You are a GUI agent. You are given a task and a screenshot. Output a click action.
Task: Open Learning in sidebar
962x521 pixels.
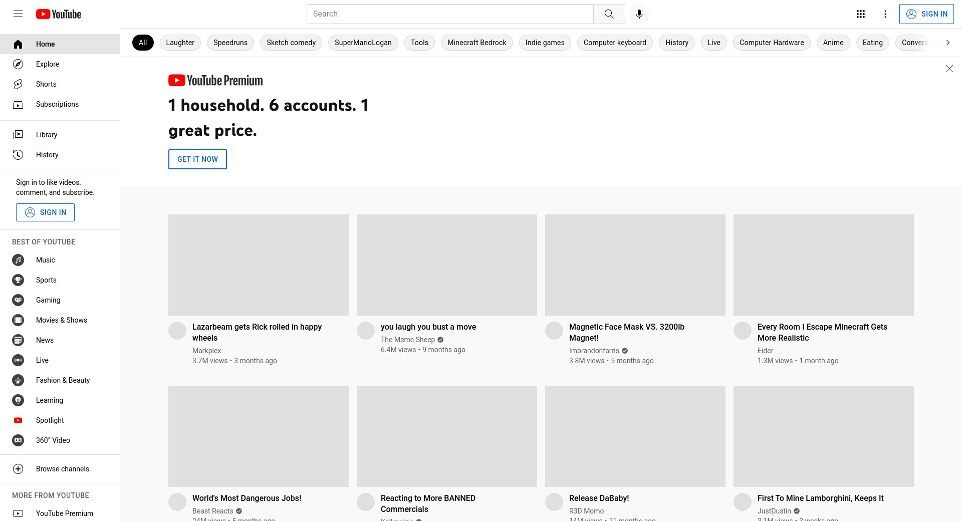tap(60, 400)
